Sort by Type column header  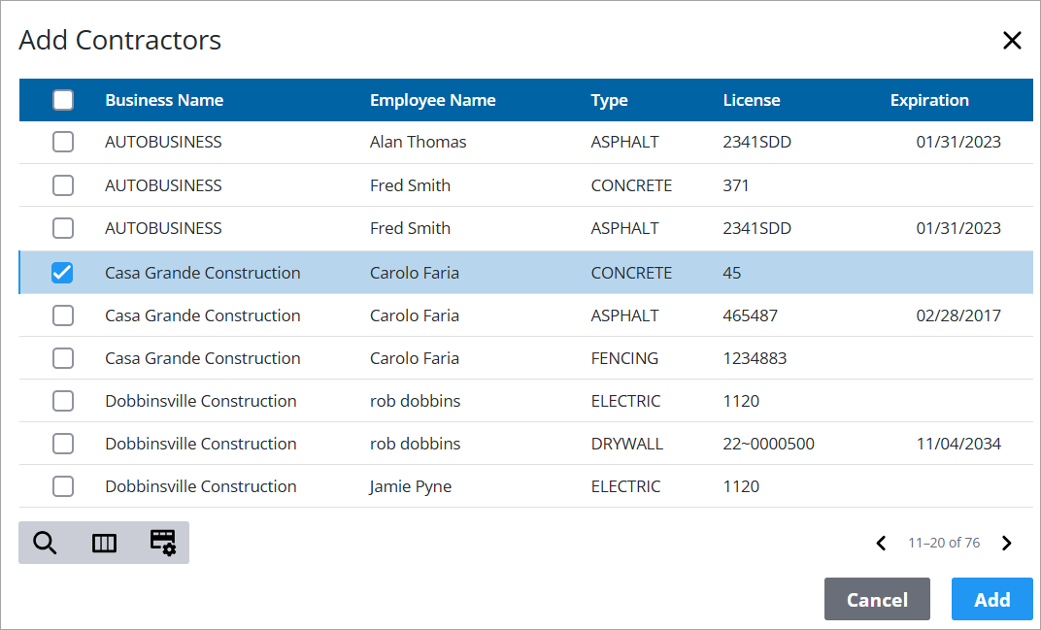[x=609, y=100]
